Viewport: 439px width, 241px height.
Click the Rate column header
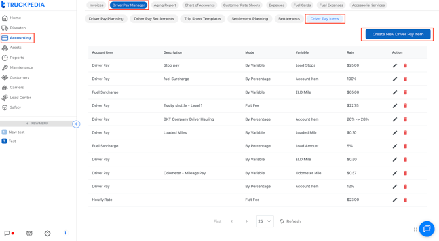click(x=351, y=52)
